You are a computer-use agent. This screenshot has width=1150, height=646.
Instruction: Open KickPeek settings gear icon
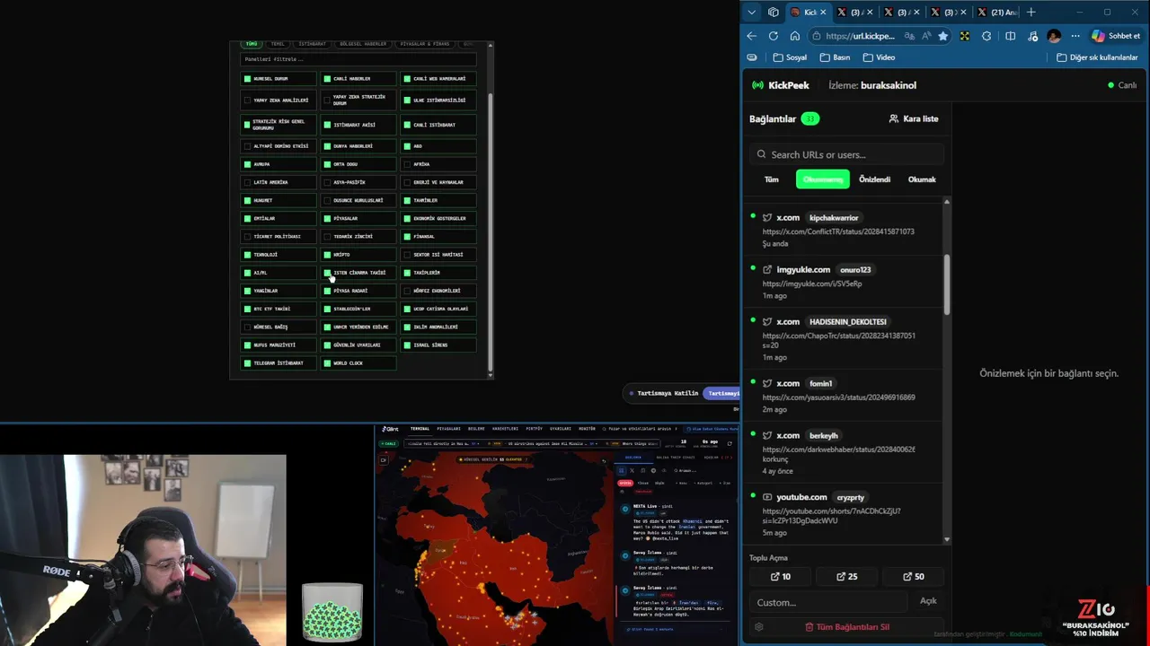[759, 627]
